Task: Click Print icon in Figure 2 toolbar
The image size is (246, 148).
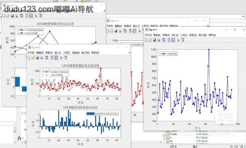Action: [x=41, y=58]
